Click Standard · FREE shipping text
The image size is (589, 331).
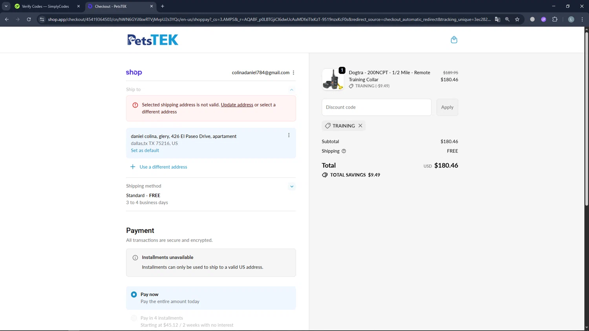tap(143, 195)
